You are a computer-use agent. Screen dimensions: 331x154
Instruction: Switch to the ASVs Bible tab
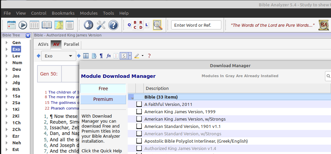click(x=43, y=44)
